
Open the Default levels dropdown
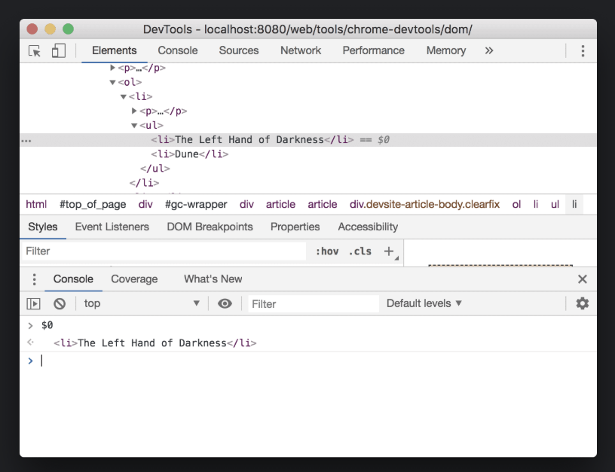(x=424, y=303)
